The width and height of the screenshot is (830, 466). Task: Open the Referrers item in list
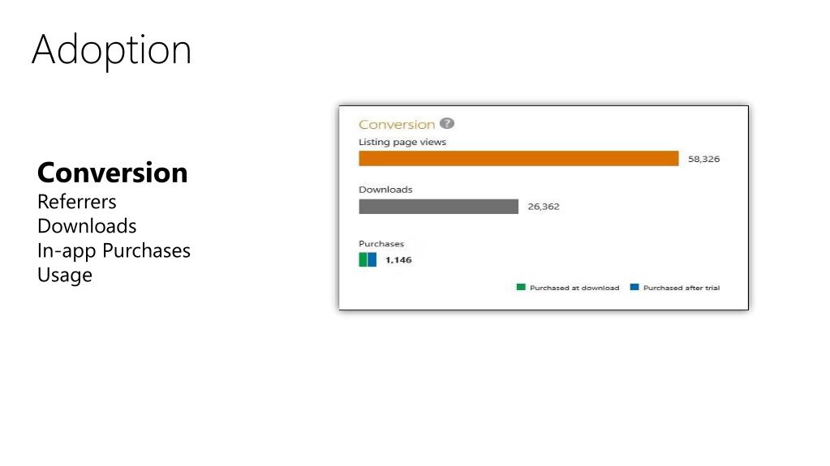click(77, 202)
